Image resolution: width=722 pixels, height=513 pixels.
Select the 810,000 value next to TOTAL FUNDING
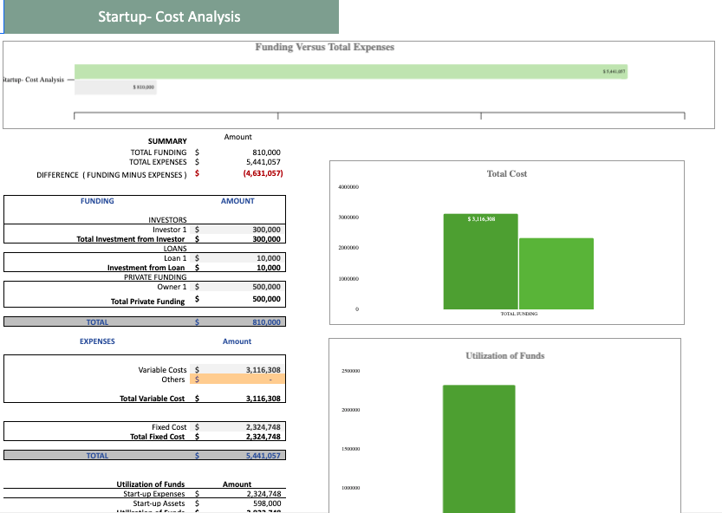266,153
